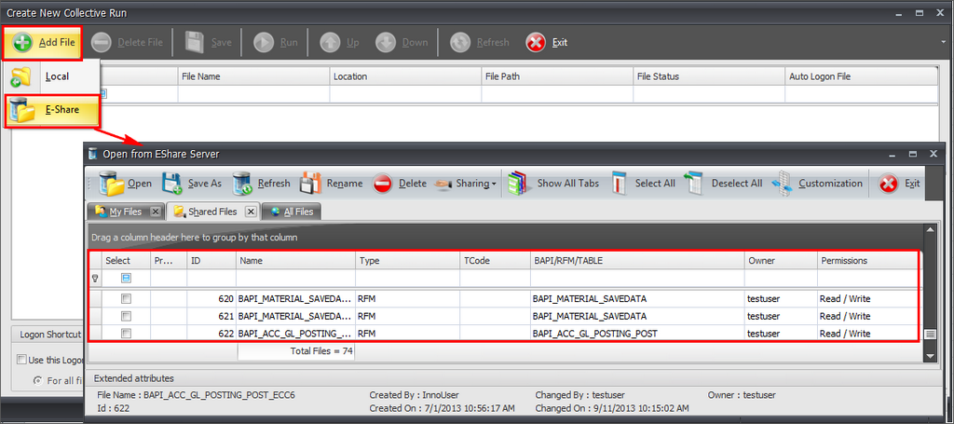Viewport: 954px width, 424px height.
Task: Refresh the EShare file list
Action: point(243,184)
